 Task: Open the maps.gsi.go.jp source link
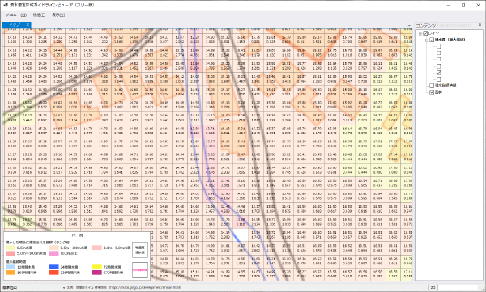(x=145, y=288)
